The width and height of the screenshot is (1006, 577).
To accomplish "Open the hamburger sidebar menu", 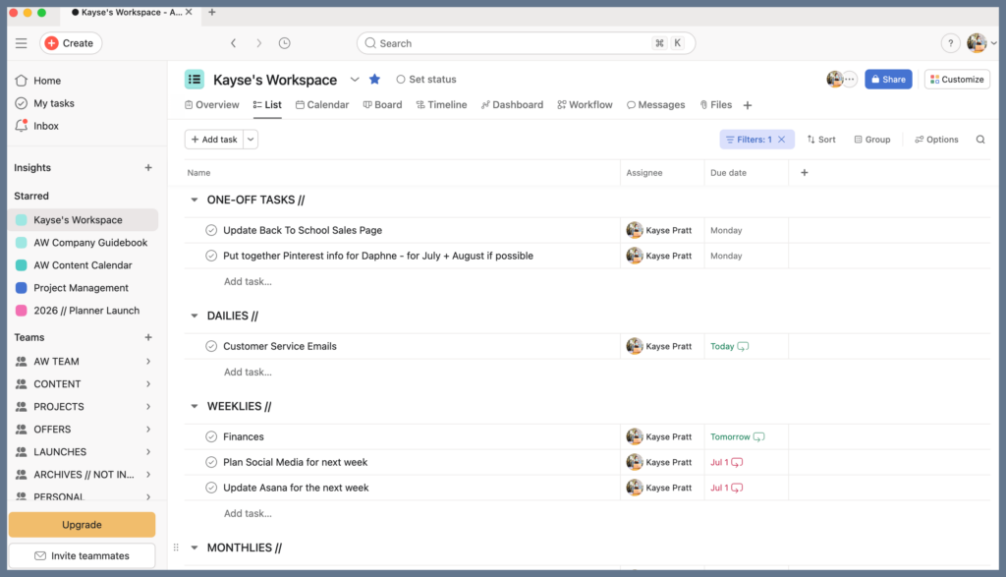I will (22, 43).
